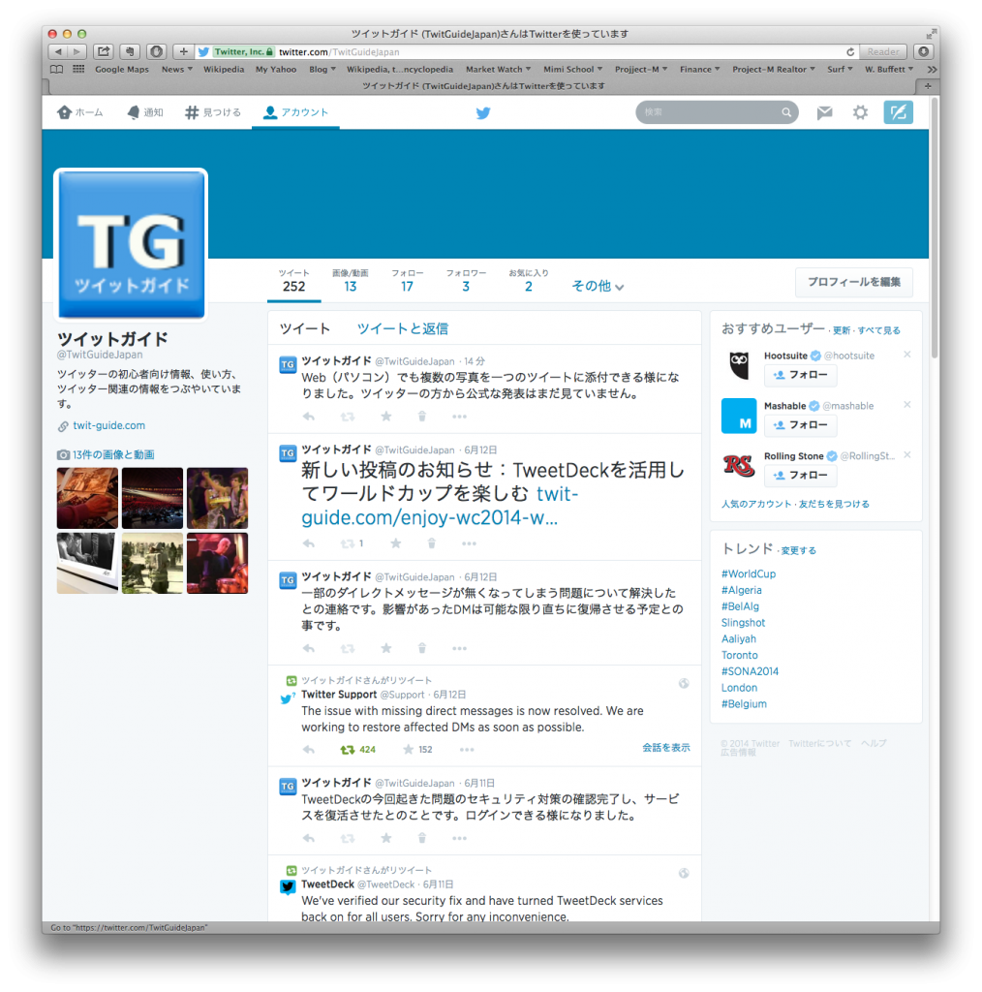Retweet the 14分 tweet
This screenshot has width=982, height=992.
[347, 417]
